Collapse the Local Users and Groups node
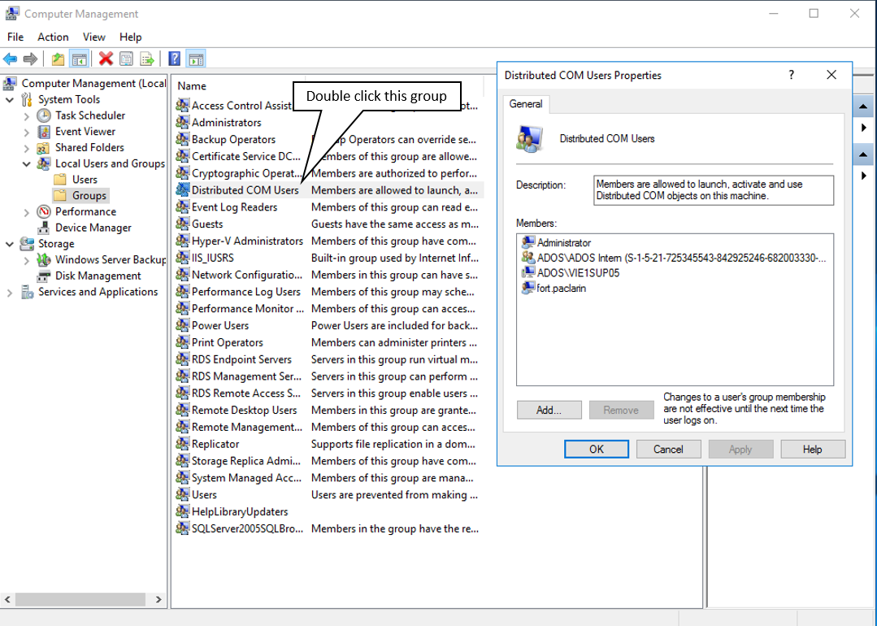 click(27, 164)
